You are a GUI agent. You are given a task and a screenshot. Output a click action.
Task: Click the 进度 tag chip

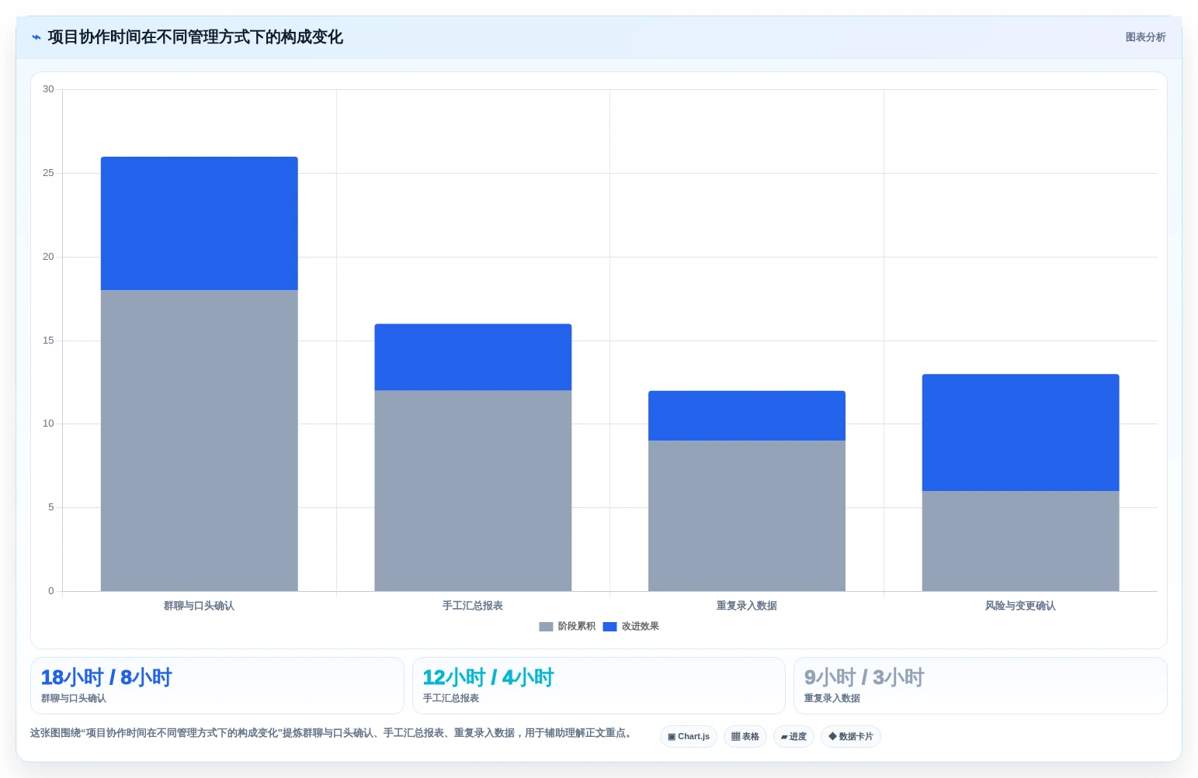click(793, 737)
